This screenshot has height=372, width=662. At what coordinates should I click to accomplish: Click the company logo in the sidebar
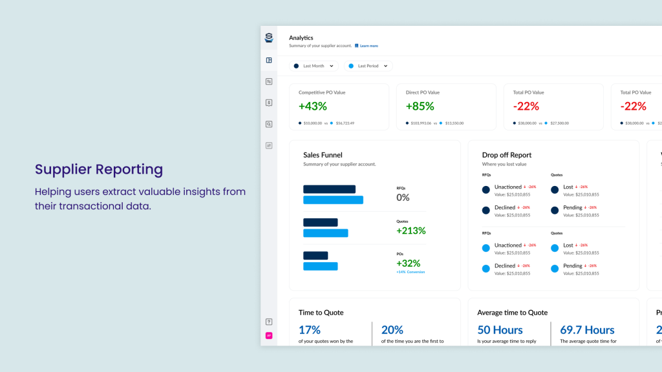pos(269,37)
